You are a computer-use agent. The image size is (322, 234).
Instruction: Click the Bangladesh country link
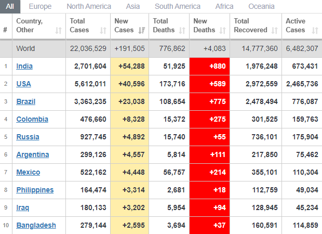click(36, 225)
